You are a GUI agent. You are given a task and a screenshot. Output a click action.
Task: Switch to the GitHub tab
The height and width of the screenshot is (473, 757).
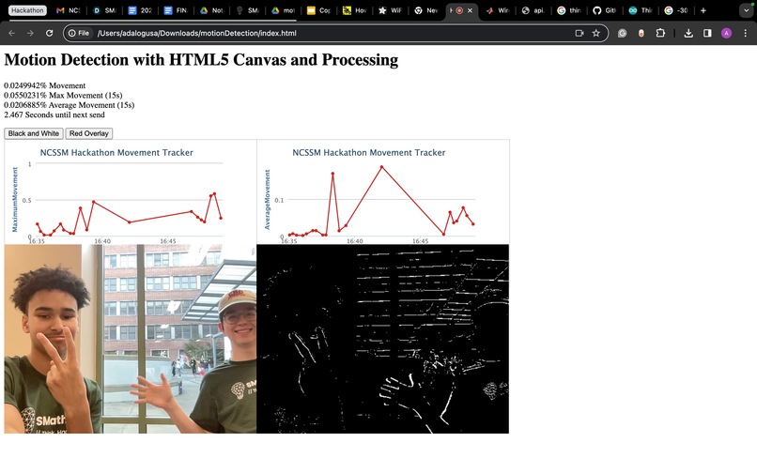605,10
